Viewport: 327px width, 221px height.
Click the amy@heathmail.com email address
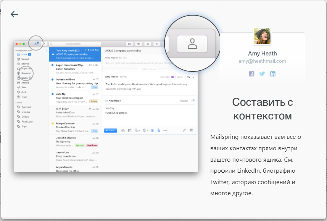click(x=263, y=61)
